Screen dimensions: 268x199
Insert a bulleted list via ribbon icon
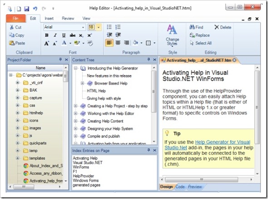pos(109,27)
